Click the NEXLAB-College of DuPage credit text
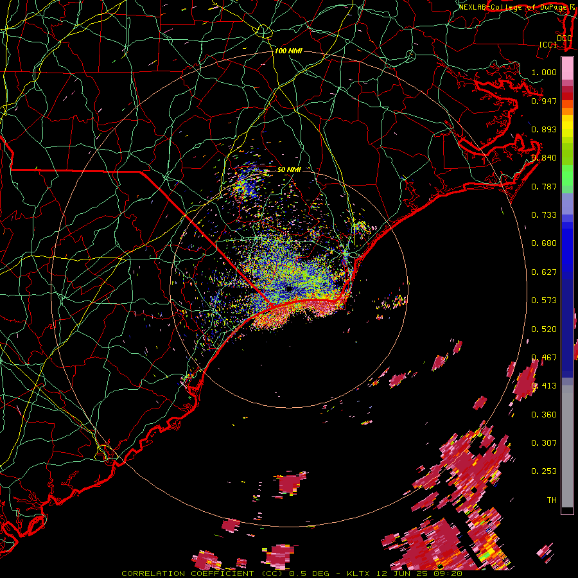This screenshot has width=578, height=578. 512,7
